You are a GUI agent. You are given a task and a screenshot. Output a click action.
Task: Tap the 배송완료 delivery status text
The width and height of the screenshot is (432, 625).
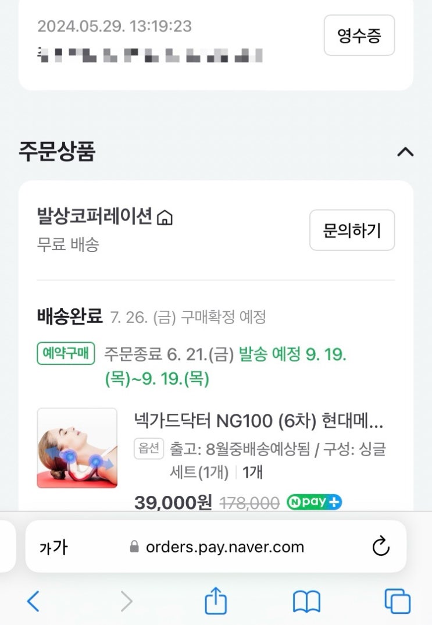pos(70,317)
